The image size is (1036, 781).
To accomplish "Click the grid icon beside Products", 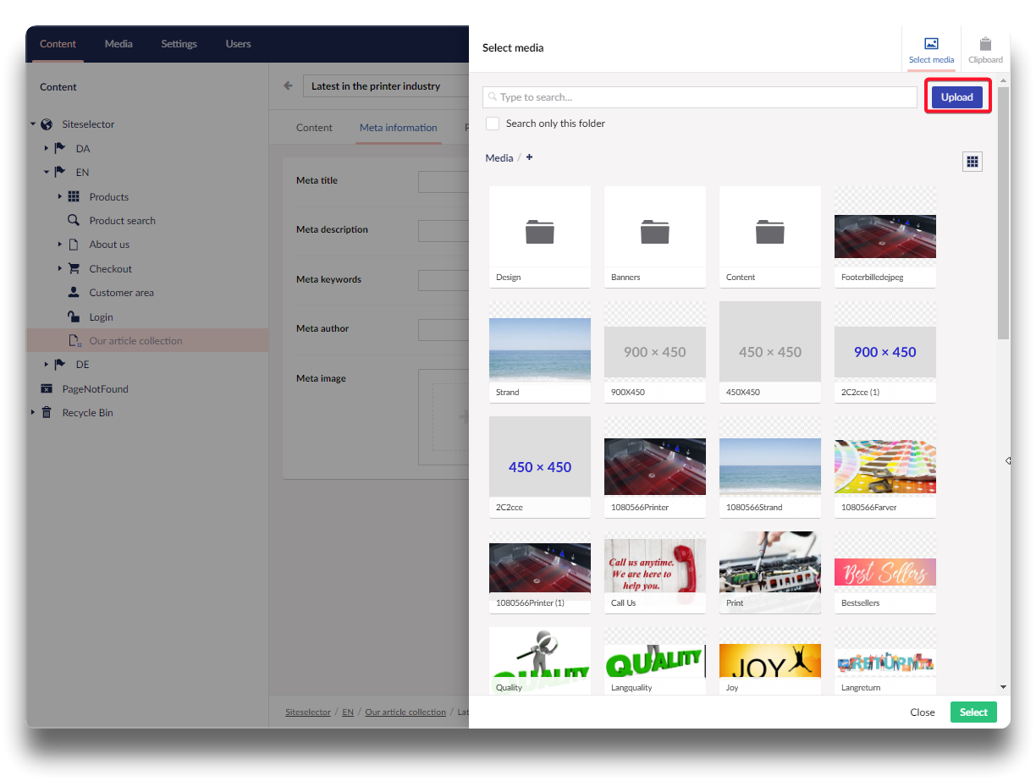I will (74, 196).
